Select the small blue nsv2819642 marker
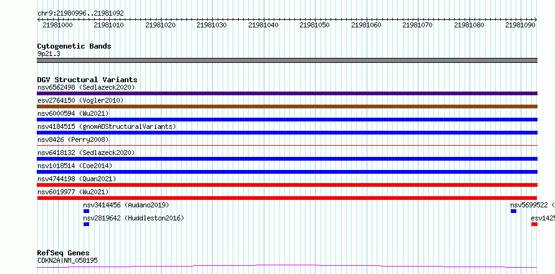The height and width of the screenshot is (274, 555). tap(86, 224)
